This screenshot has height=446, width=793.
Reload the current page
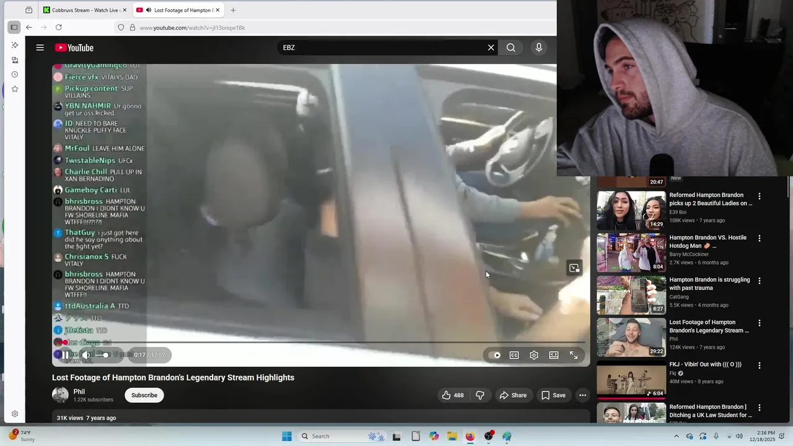tap(58, 27)
